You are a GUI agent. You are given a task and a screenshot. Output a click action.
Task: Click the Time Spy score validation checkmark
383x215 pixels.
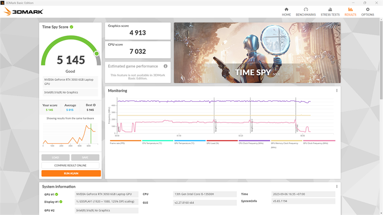tap(71, 27)
